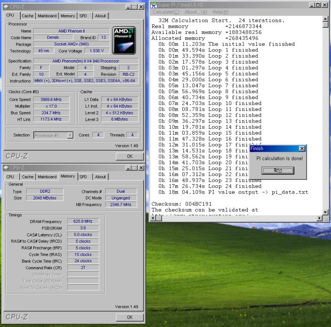Click Channels # Dual value

(121, 191)
